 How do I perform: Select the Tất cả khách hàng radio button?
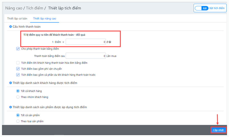(18, 91)
